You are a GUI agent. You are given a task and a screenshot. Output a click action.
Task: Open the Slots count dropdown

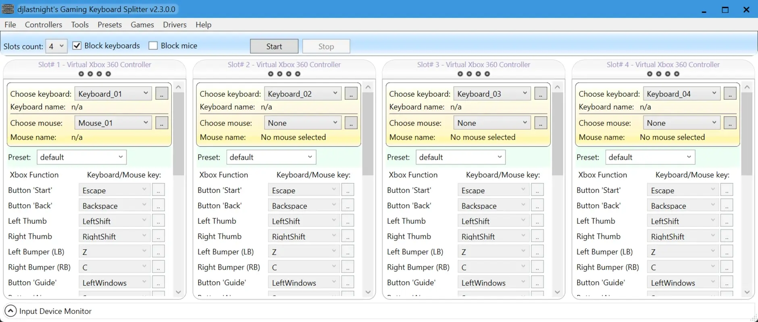coord(56,46)
